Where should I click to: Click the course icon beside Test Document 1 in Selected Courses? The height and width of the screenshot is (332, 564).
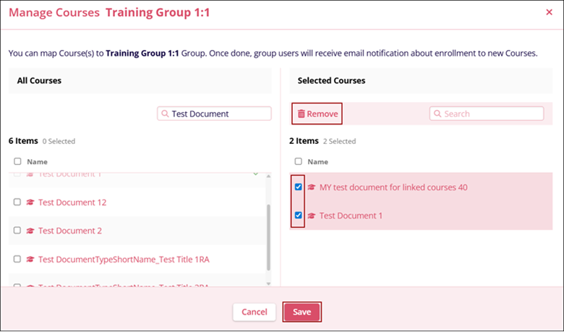[312, 216]
